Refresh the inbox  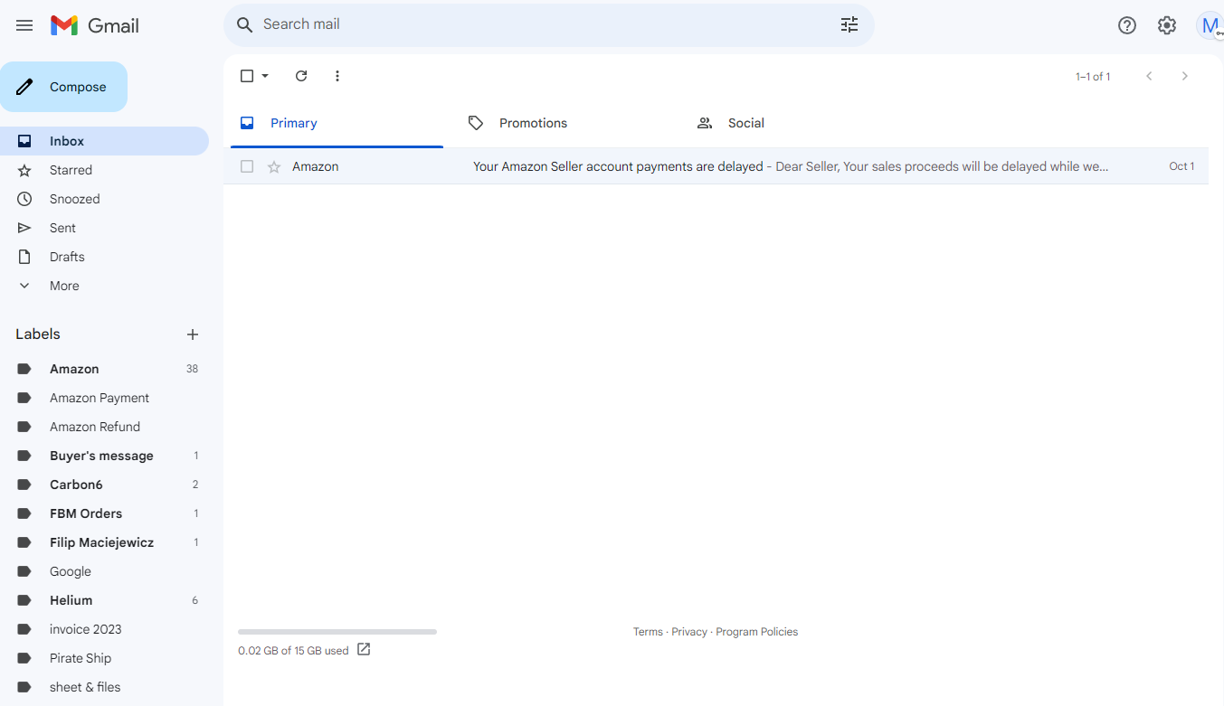point(301,76)
